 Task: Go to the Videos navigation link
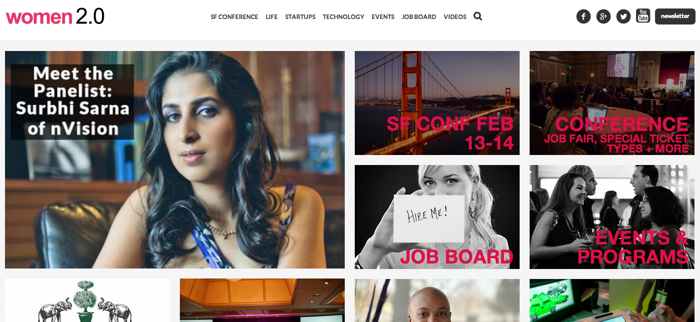[455, 17]
